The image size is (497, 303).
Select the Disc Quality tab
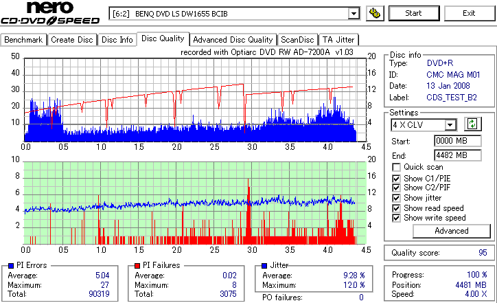pyautogui.click(x=163, y=38)
